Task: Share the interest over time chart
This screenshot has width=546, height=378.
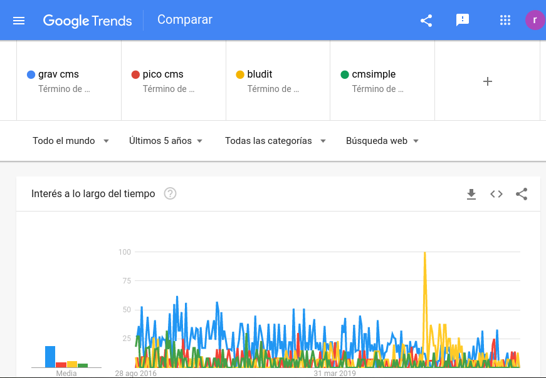Action: pyautogui.click(x=522, y=194)
